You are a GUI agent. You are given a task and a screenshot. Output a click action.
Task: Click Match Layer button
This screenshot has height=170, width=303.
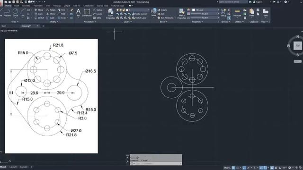139,18
